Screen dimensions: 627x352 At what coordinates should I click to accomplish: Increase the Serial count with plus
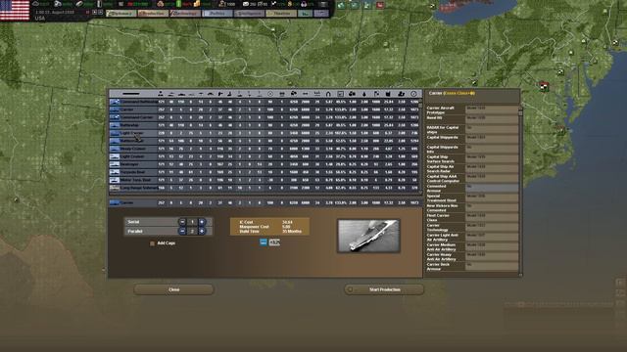tap(202, 222)
